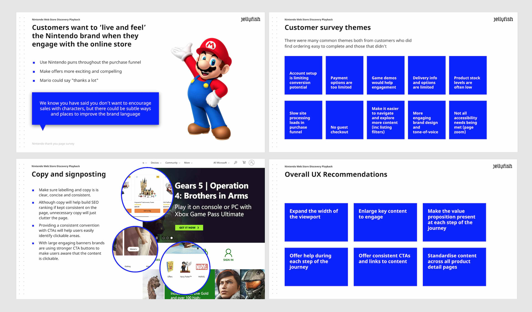Click the user account avatar icon
This screenshot has width=532, height=312.
pyautogui.click(x=252, y=163)
